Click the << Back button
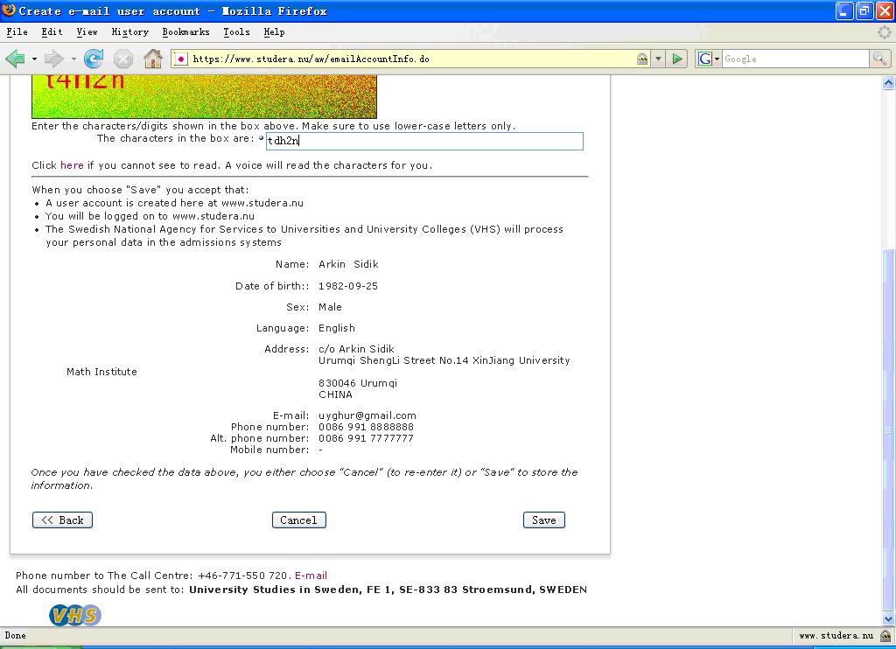 click(x=62, y=520)
